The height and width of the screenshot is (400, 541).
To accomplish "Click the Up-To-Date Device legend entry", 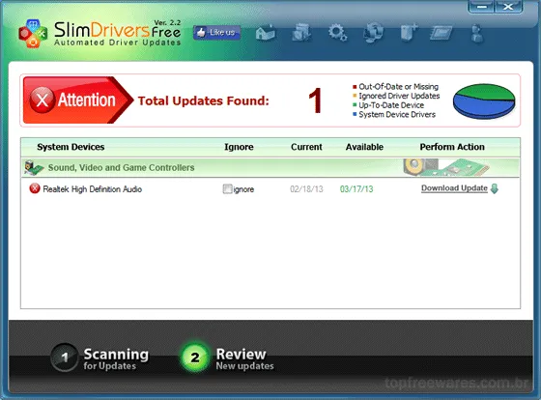I will point(388,105).
